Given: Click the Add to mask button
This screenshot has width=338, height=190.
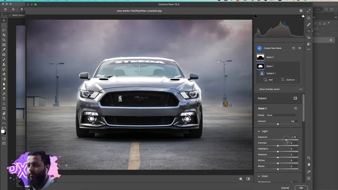Looking at the screenshot, I should [x=268, y=80].
